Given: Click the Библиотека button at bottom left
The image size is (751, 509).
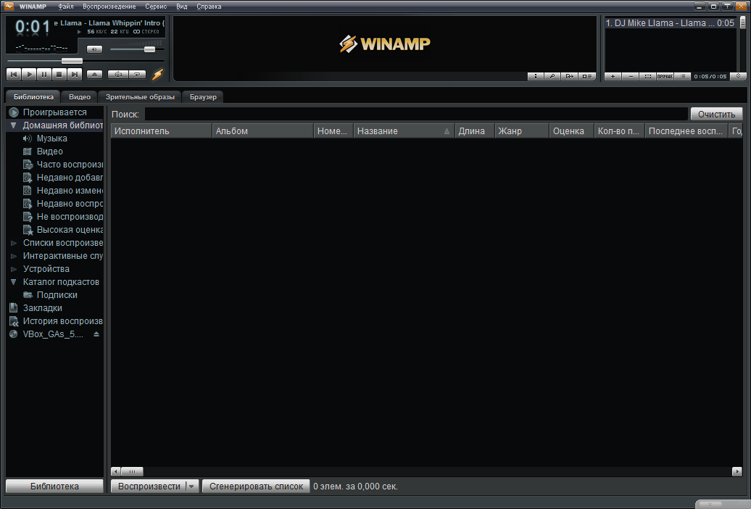Looking at the screenshot, I should (54, 486).
